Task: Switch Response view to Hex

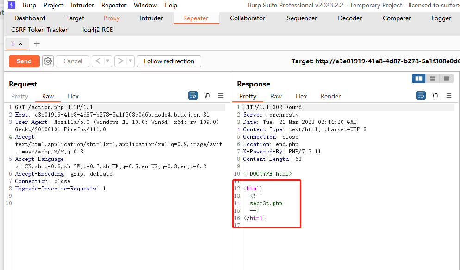Action: (x=301, y=97)
